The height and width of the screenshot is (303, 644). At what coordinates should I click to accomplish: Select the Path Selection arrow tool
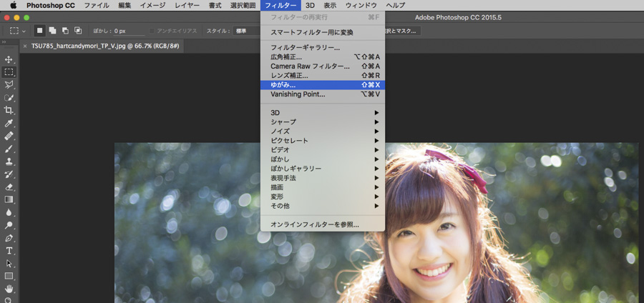point(9,263)
